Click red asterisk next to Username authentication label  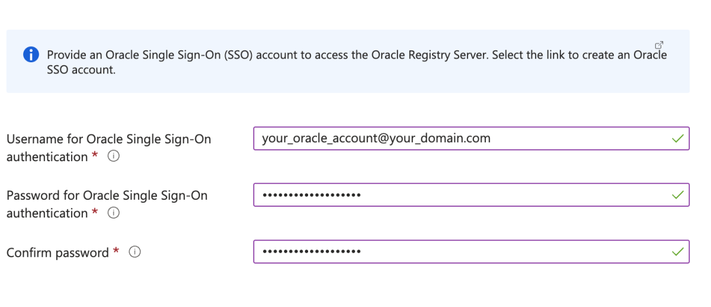pyautogui.click(x=95, y=156)
